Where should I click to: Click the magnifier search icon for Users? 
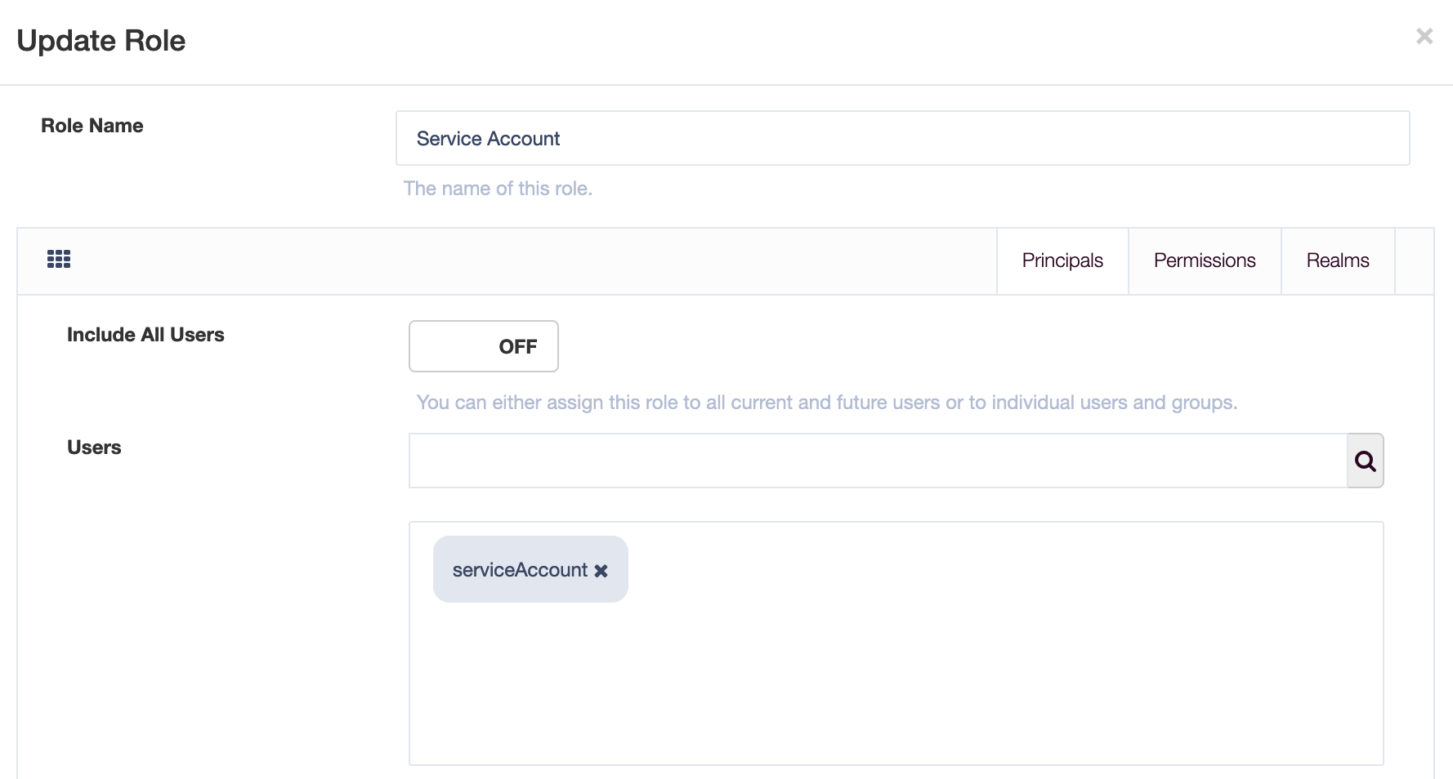1365,461
